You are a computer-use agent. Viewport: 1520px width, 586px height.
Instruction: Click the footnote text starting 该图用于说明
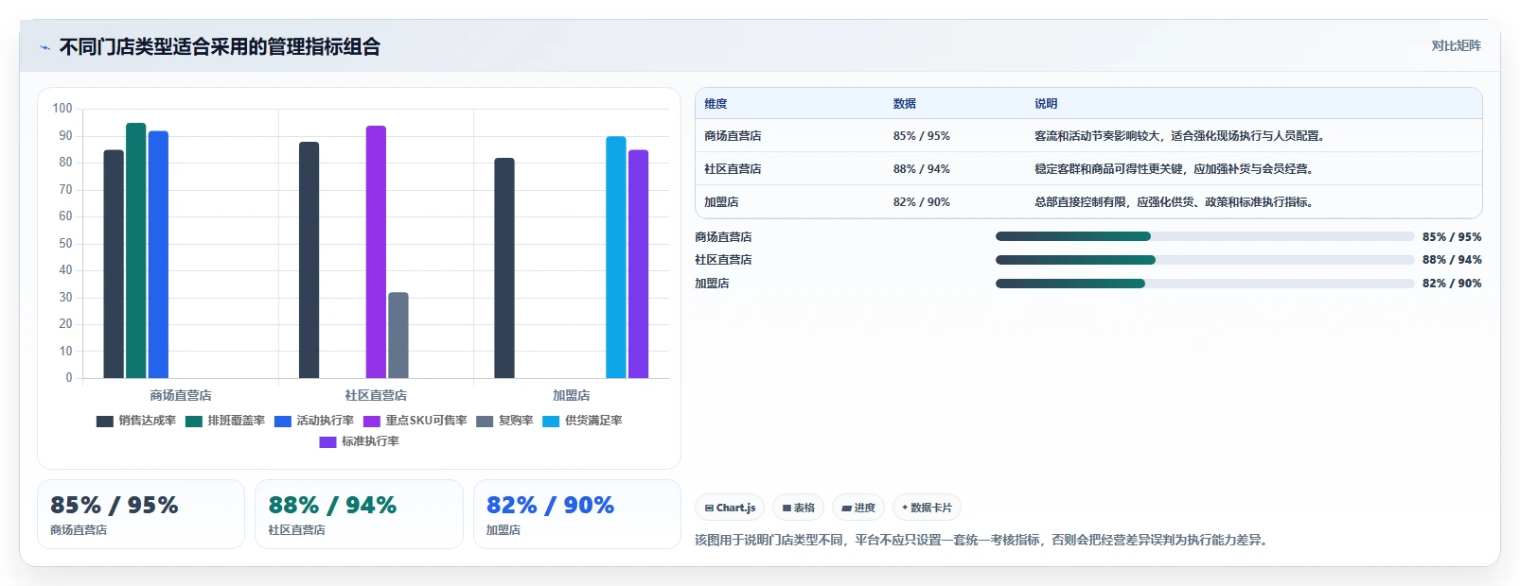984,540
